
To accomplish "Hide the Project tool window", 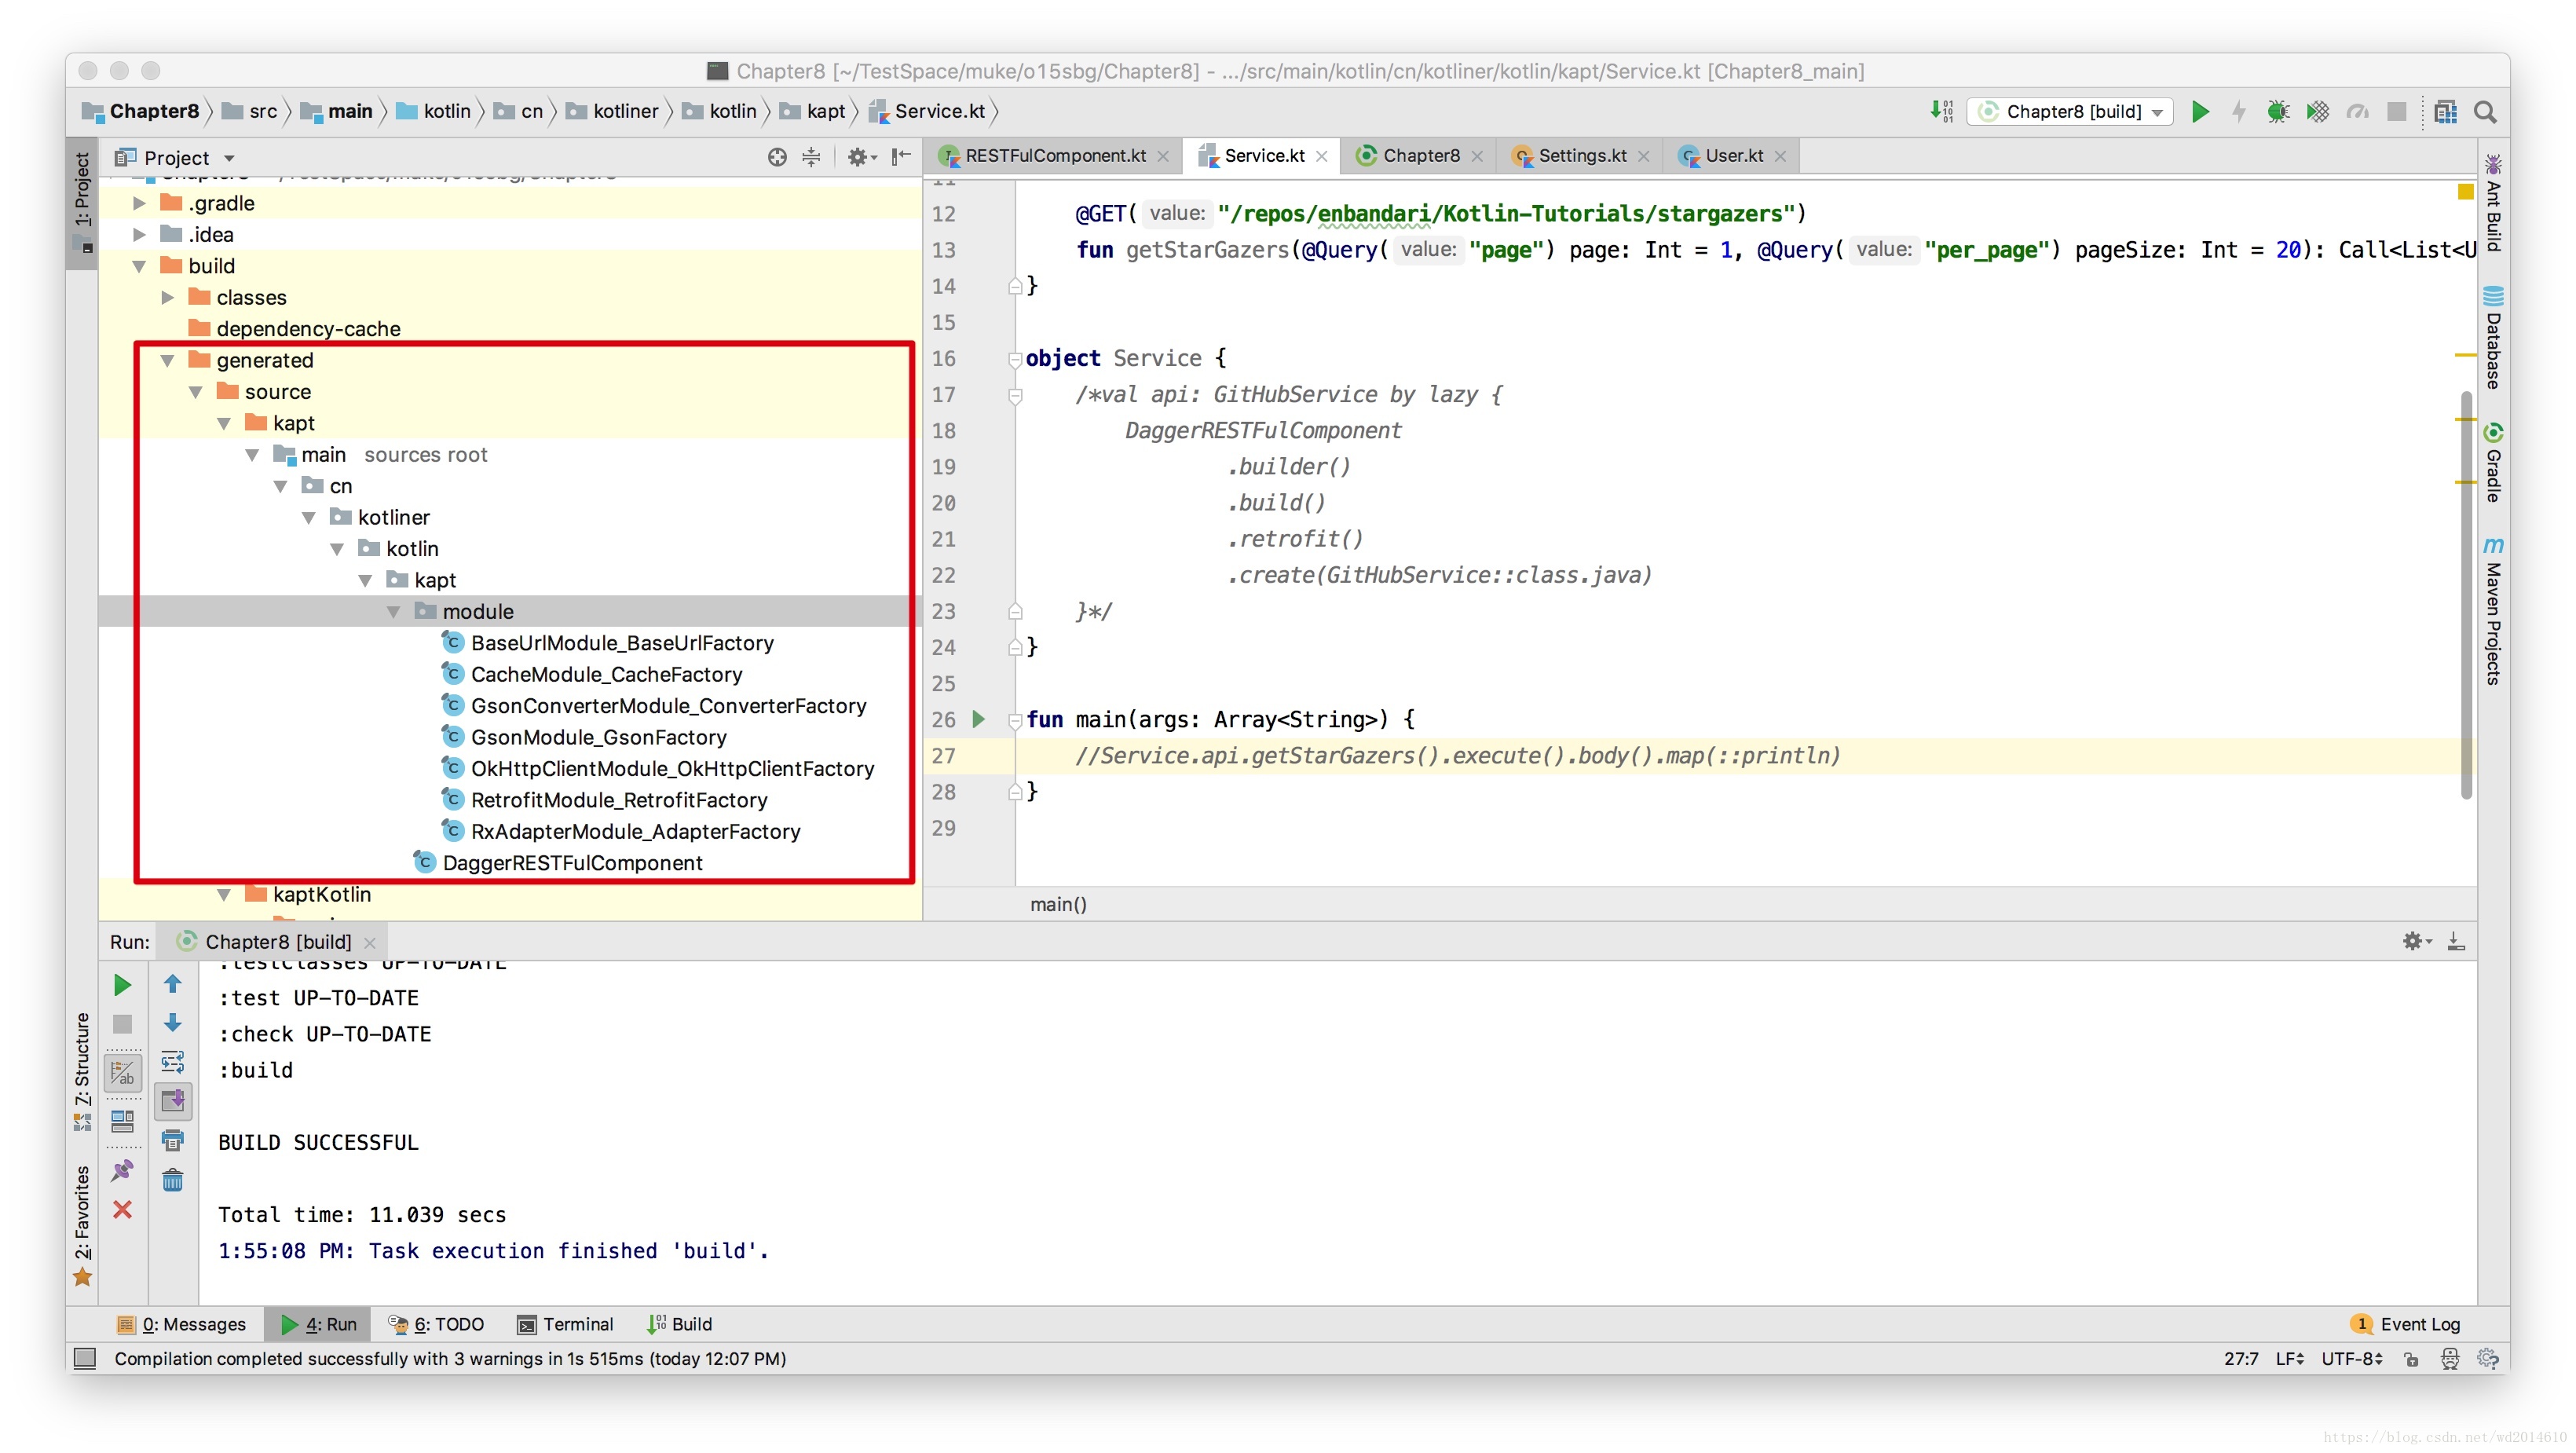I will (x=901, y=157).
